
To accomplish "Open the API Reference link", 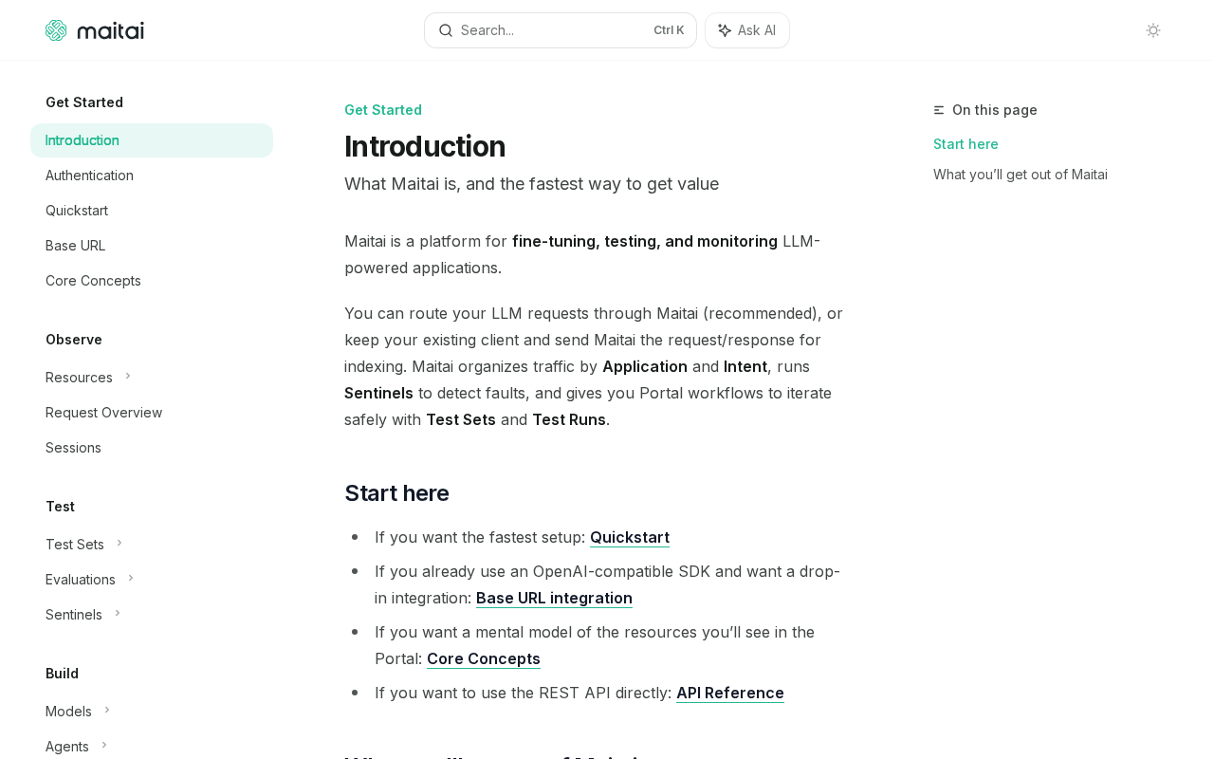I will coord(730,693).
